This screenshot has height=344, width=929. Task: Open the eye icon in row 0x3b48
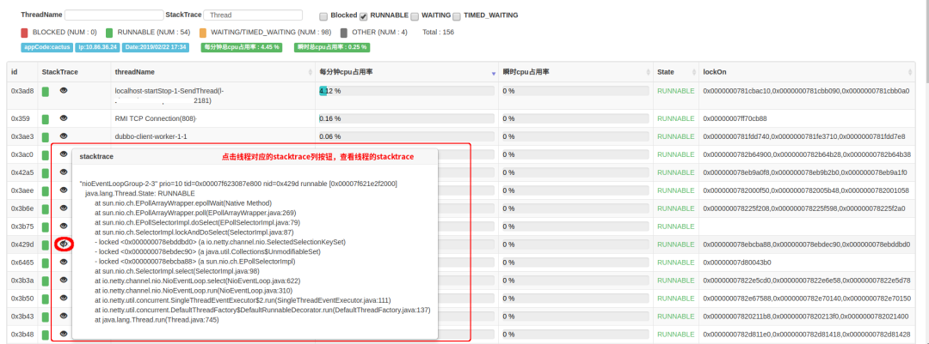(64, 334)
